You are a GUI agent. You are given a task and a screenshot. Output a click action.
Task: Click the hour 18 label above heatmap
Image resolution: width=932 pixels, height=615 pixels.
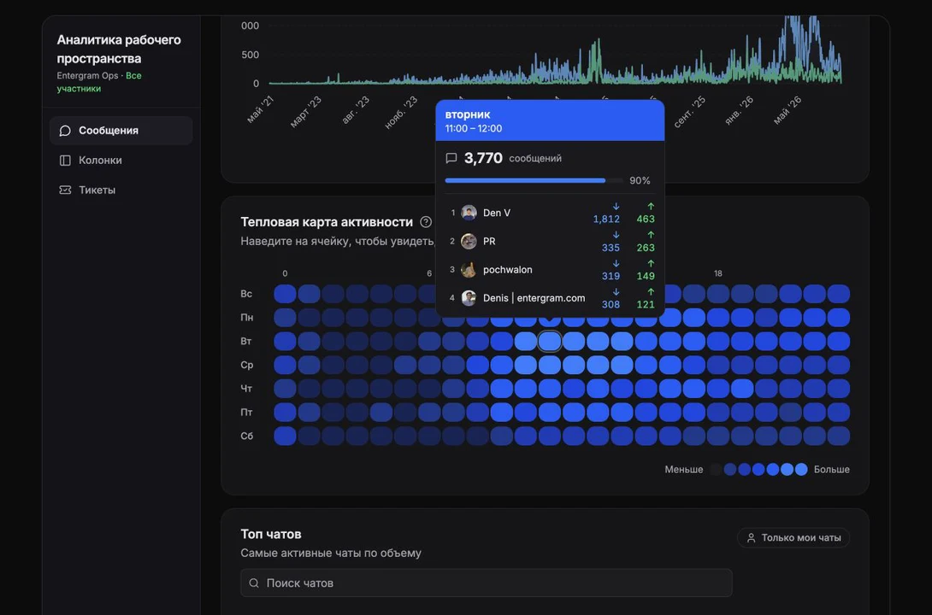718,273
